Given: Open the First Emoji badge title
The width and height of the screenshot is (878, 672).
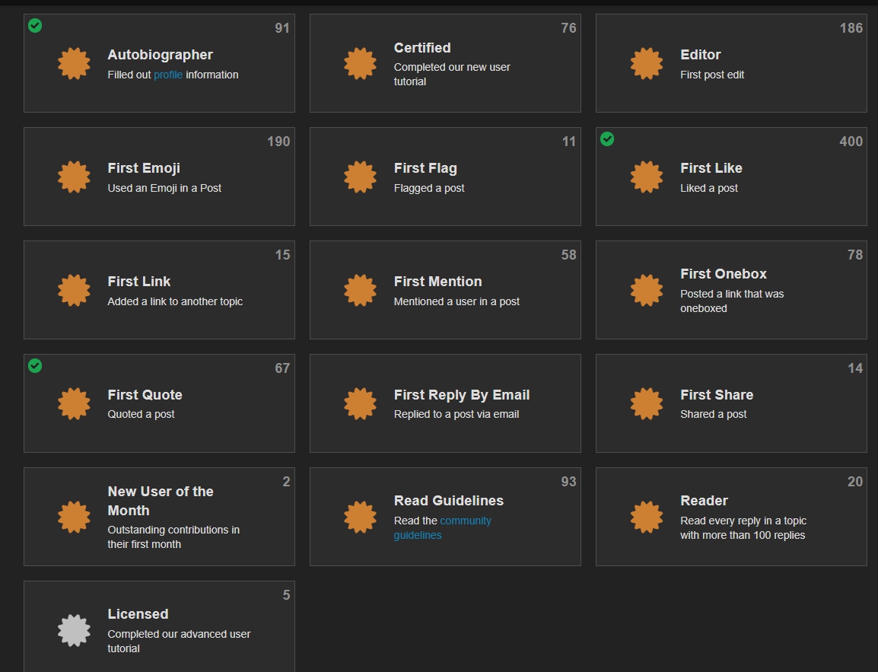Looking at the screenshot, I should coord(144,168).
